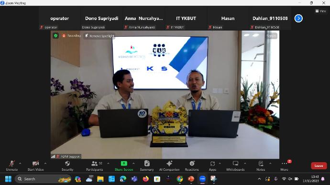Select Dono Supriyadi participant thumbnail
The height and width of the screenshot is (185, 330).
102,19
